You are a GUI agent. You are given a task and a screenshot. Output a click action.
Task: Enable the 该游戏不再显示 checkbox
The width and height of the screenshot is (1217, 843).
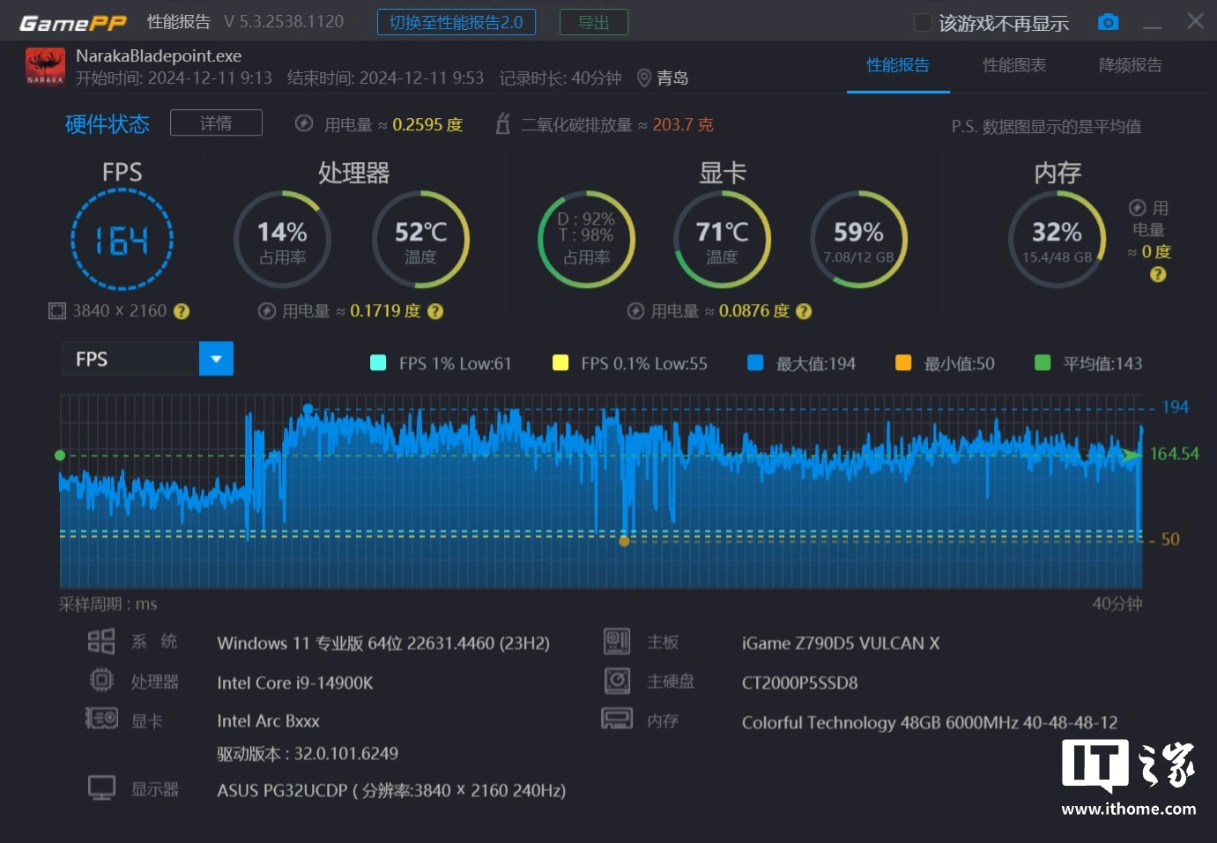click(923, 23)
